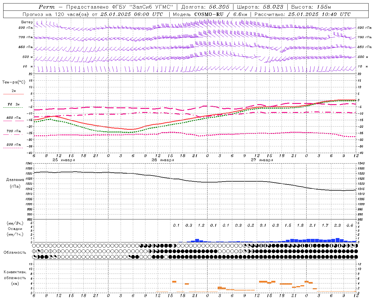Image resolution: width=373 pixels, height=298 pixels.
Task: Click the precipitation value "1.7"
Action: point(325,226)
